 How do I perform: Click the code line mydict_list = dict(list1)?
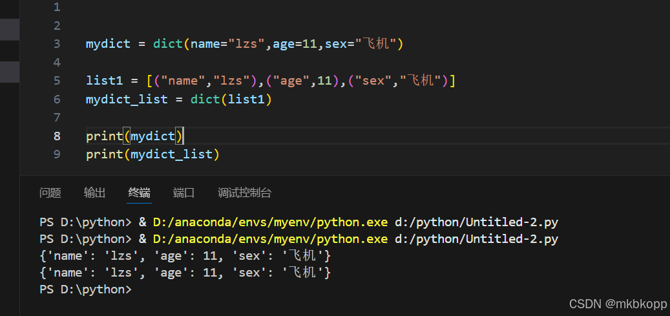[178, 100]
